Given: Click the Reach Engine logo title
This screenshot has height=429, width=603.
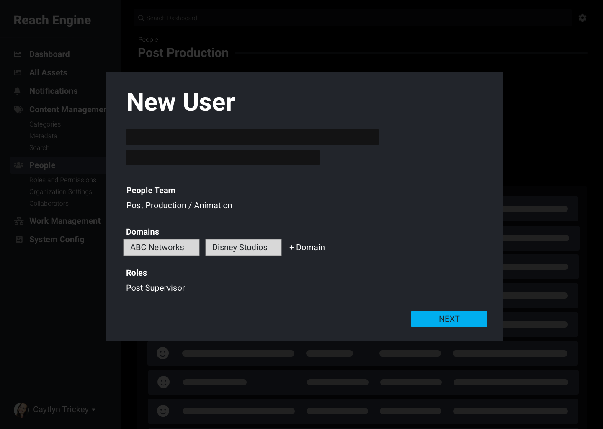Looking at the screenshot, I should [52, 20].
